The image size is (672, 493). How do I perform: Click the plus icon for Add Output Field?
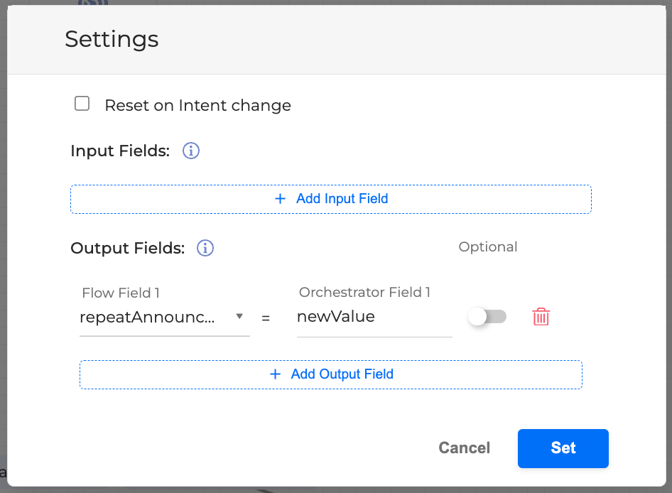tap(275, 374)
